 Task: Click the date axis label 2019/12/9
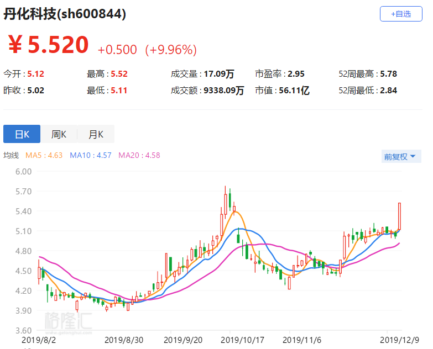coord(399,340)
